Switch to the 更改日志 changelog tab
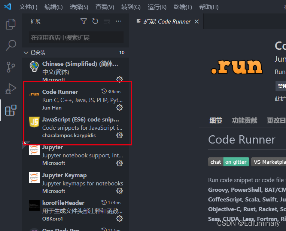The image size is (286, 231). point(276,120)
